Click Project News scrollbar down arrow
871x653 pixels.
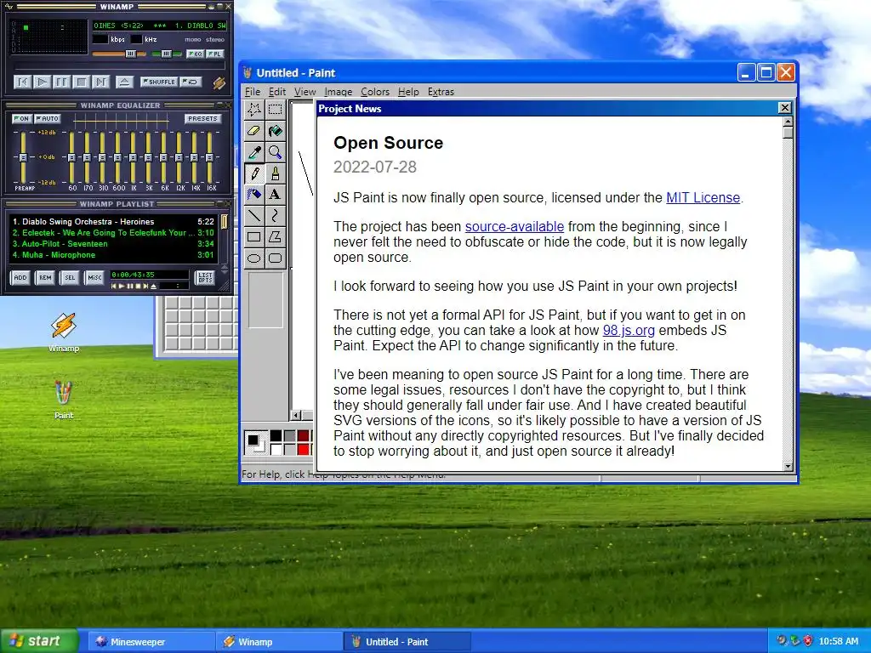point(788,467)
